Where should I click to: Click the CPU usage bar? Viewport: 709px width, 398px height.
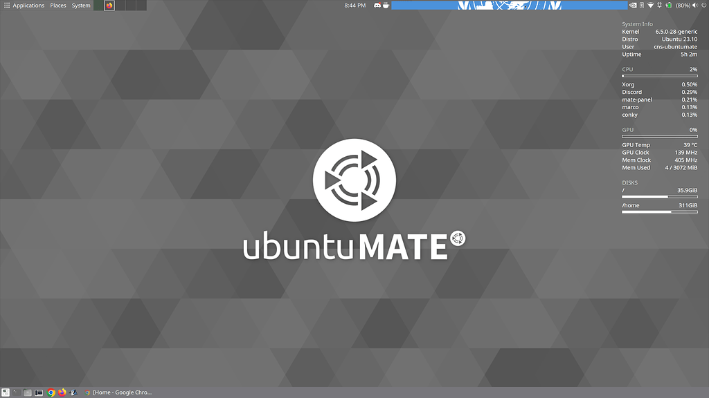pos(660,76)
